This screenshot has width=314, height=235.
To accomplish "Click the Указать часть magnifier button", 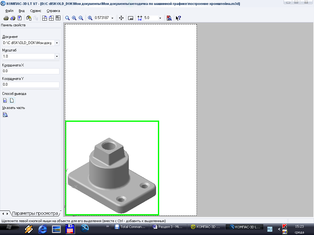I will 5,114.
